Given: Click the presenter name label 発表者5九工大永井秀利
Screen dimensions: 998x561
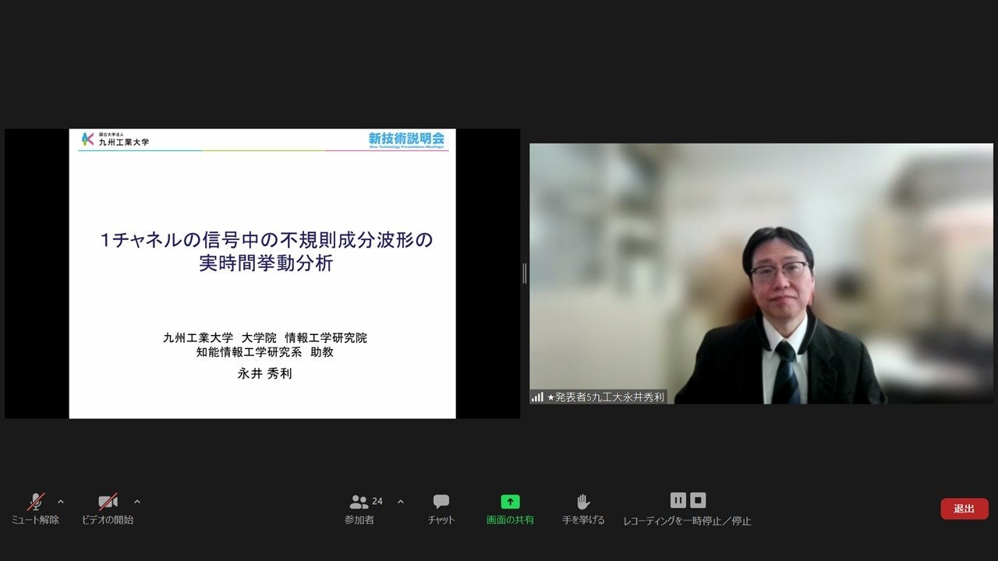Looking at the screenshot, I should click(606, 397).
